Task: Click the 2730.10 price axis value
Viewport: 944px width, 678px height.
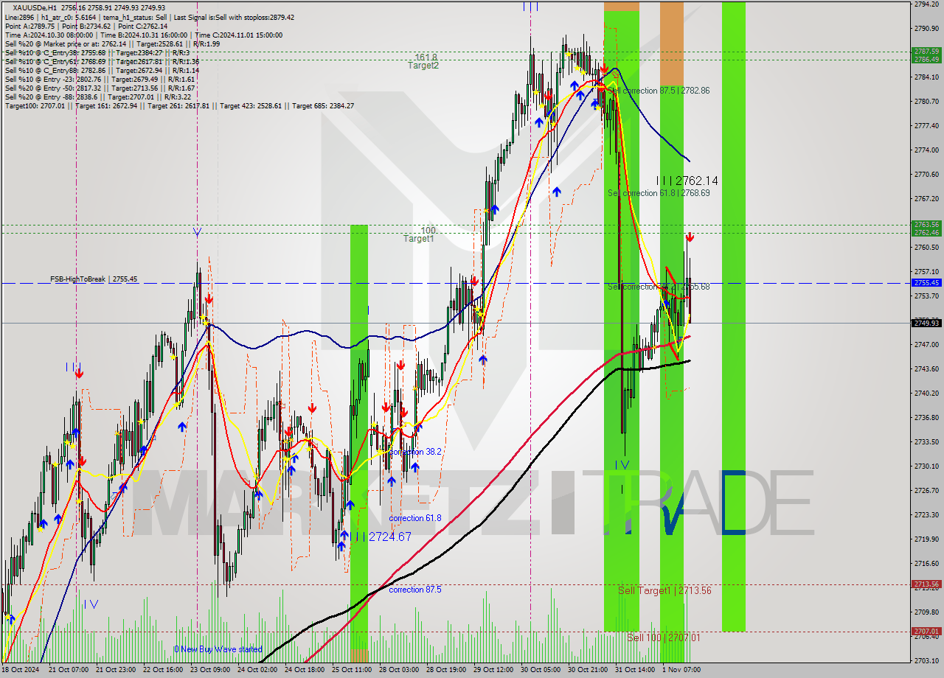Action: 926,466
